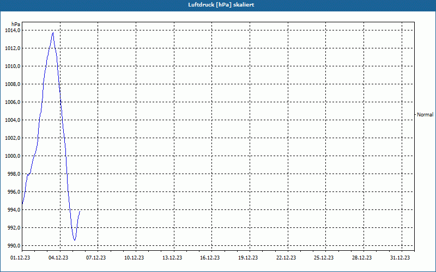Click the 22.12.23 date label
Image resolution: width=436 pixels, height=272 pixels.
286,258
